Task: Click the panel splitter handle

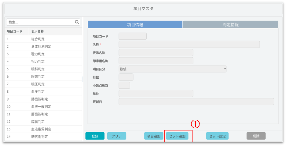Action: [83, 79]
